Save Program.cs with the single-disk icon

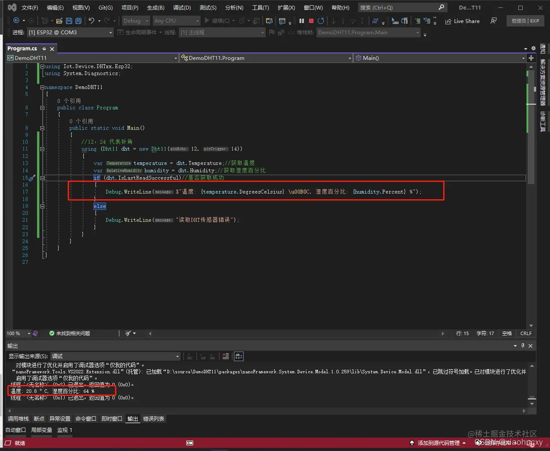point(69,21)
